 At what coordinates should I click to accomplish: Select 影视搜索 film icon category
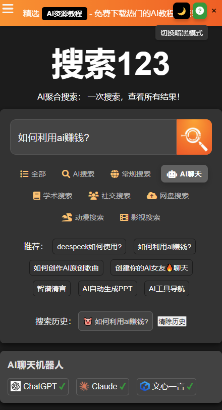point(140,217)
